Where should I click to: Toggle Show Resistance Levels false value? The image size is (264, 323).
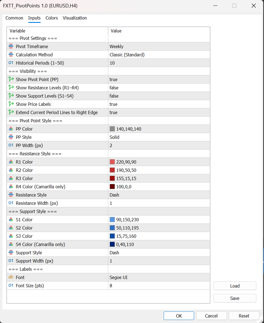click(x=114, y=88)
